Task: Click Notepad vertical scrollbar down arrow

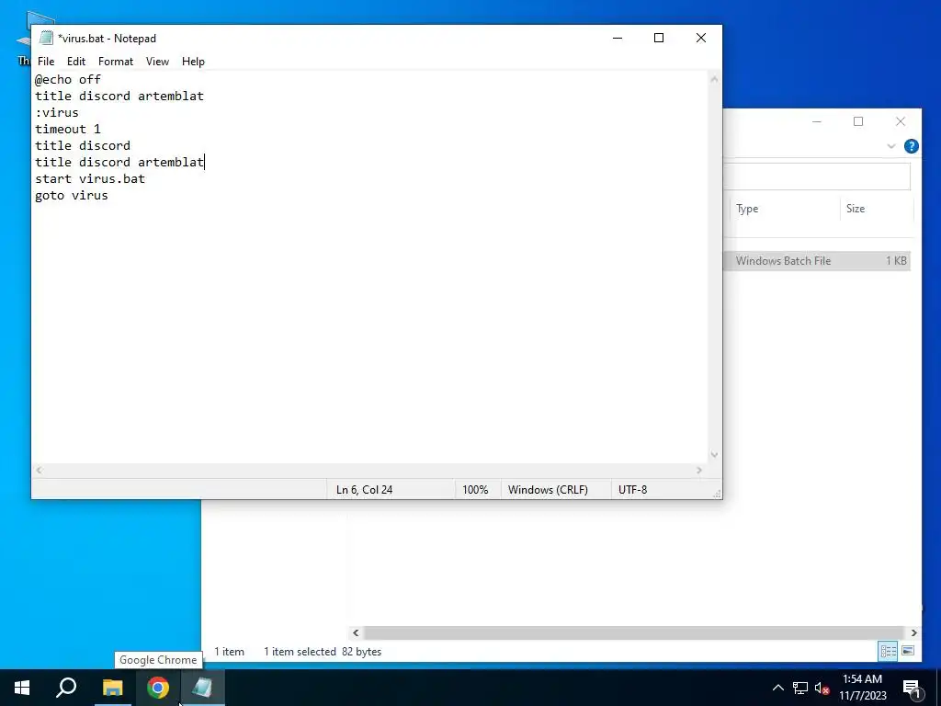Action: 714,455
